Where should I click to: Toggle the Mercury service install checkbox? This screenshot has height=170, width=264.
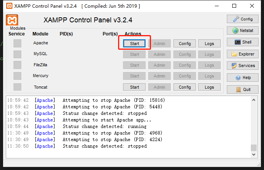(x=17, y=76)
